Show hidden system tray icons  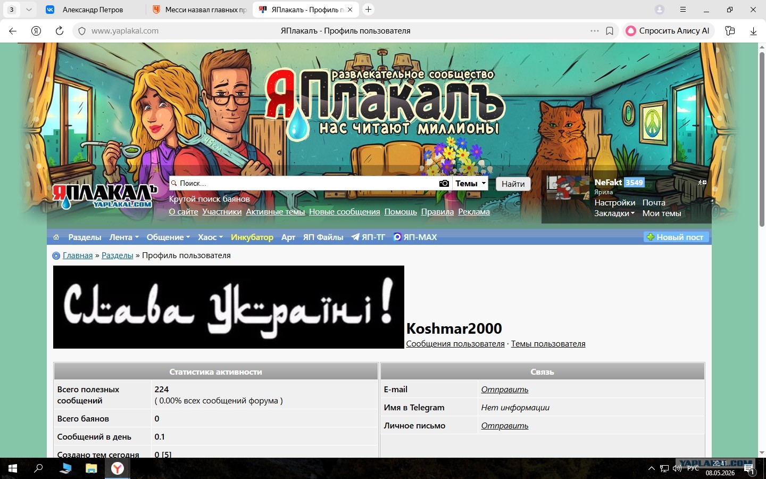click(x=651, y=468)
